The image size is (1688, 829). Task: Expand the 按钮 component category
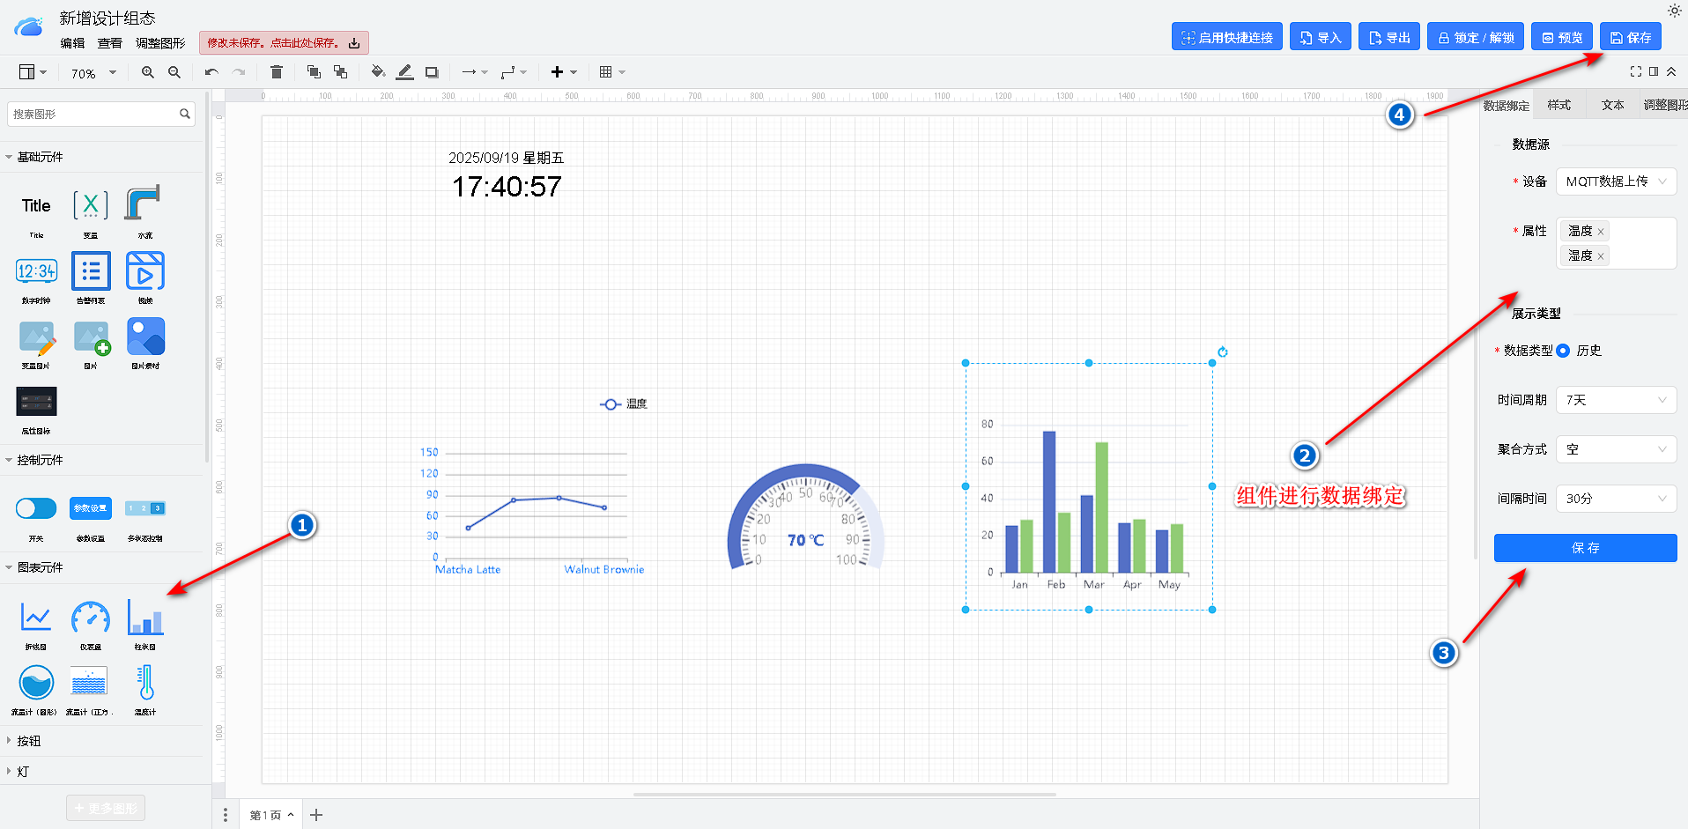point(29,741)
